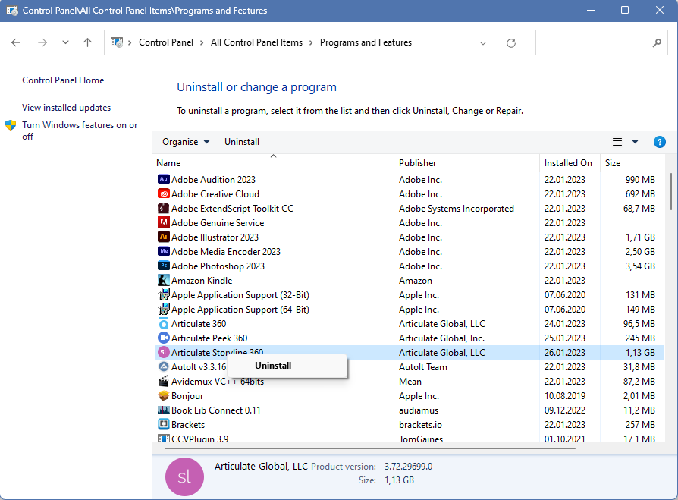Open the View installed updates link
The width and height of the screenshot is (678, 500).
(66, 108)
